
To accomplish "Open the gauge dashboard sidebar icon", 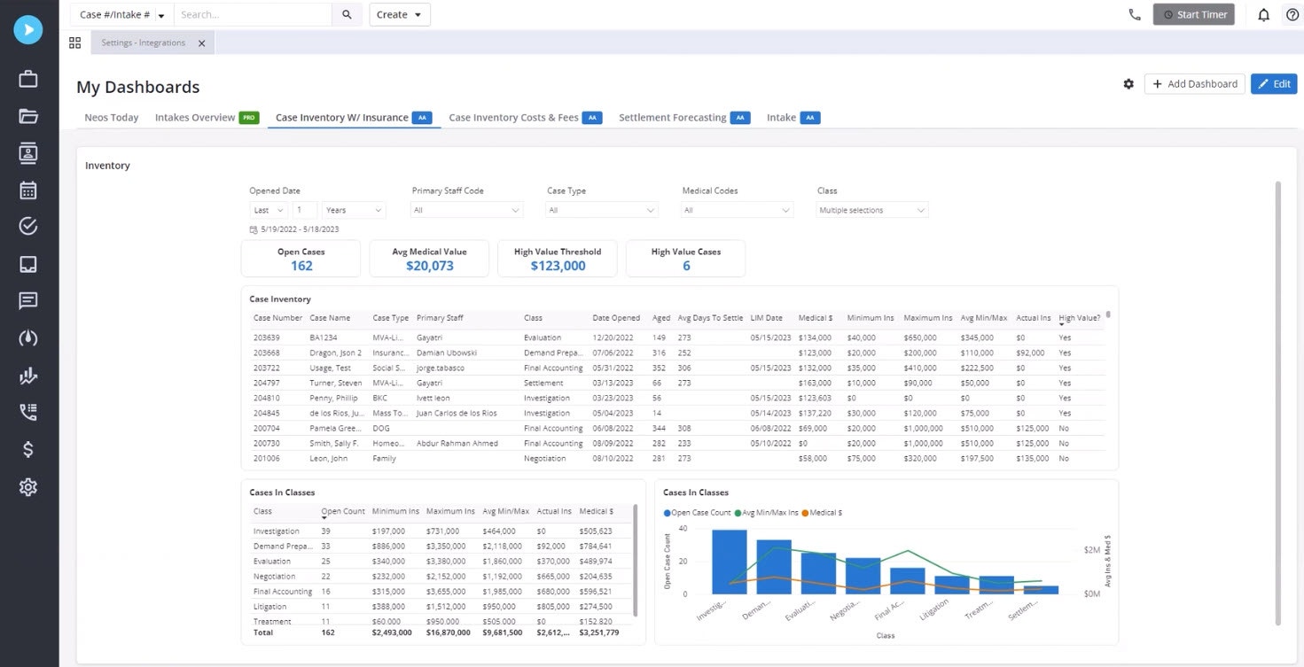I will click(x=28, y=337).
